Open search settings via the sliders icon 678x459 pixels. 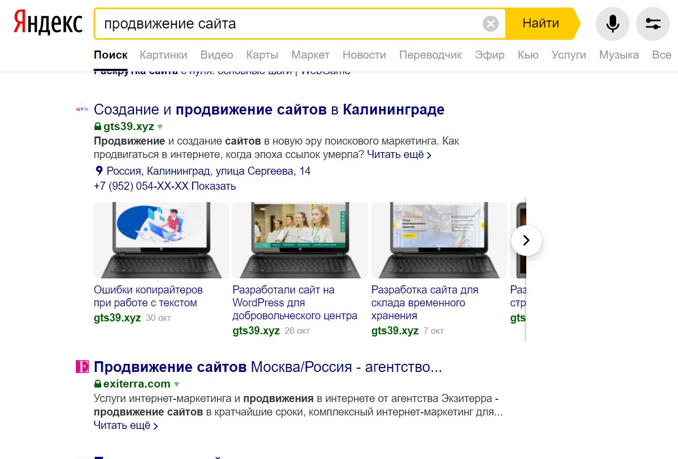click(x=653, y=24)
